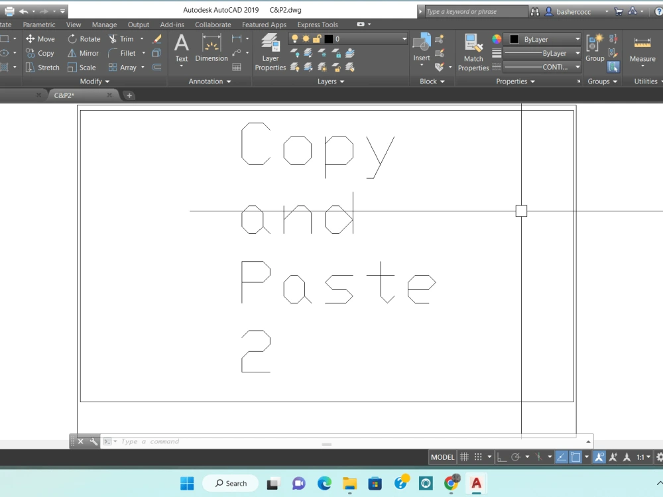Open the Output ribbon tab

tap(139, 25)
